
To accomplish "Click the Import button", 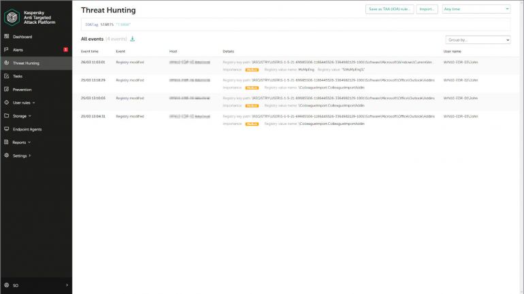I will (427, 10).
